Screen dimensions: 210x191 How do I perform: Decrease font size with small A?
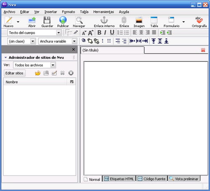click(x=84, y=33)
